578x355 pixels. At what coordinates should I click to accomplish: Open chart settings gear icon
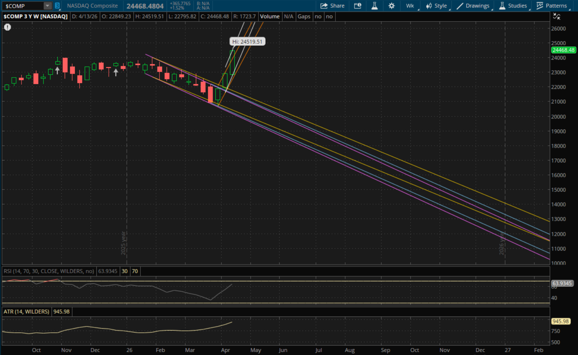[392, 6]
